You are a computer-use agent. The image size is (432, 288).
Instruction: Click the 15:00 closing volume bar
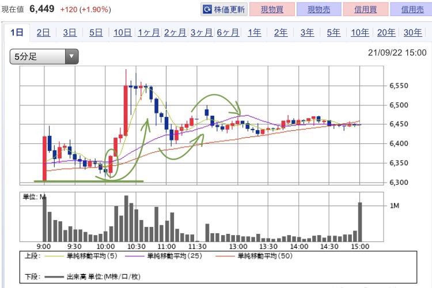(x=360, y=222)
